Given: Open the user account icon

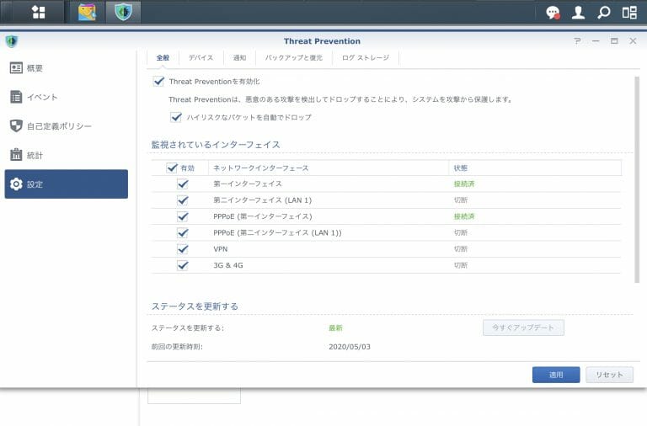Looking at the screenshot, I should click(x=578, y=13).
